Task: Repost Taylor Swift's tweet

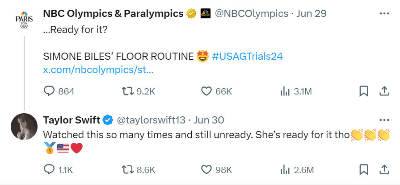Action: [127, 170]
